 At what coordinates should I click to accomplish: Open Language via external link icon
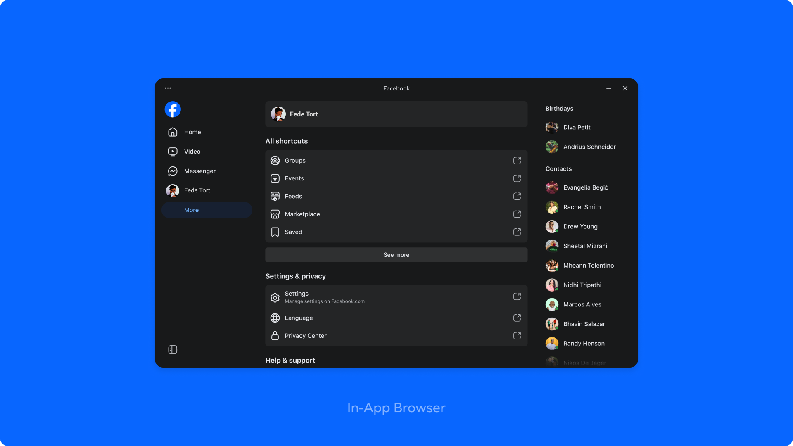pos(517,318)
